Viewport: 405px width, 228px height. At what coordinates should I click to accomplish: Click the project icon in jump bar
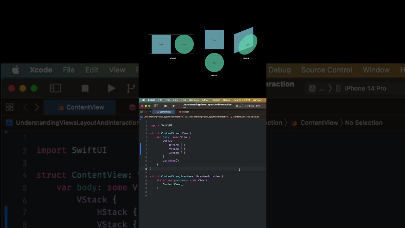(141, 117)
